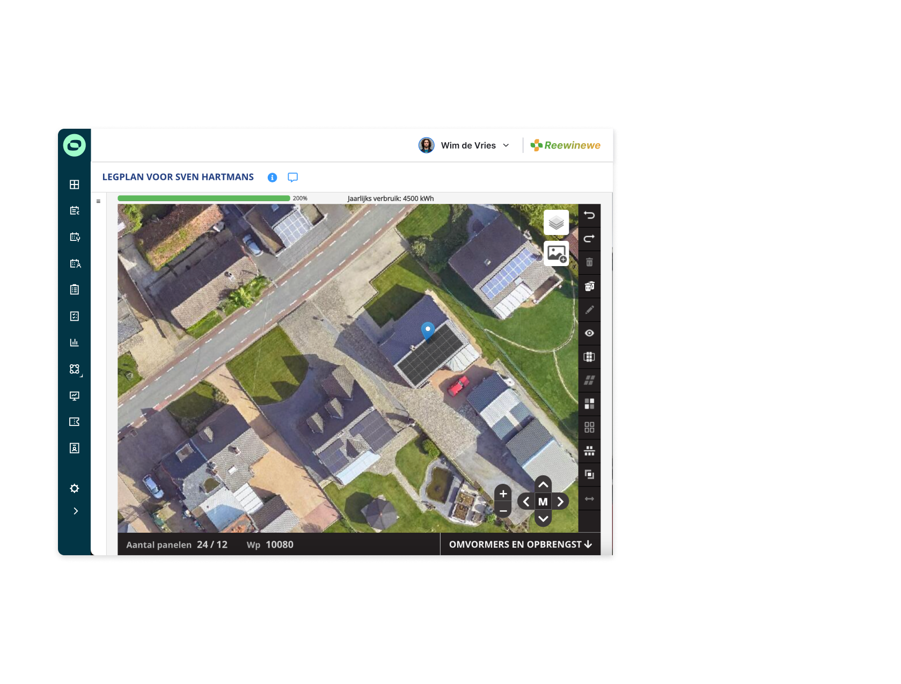
Task: Click the info icon beside the legplan title
Action: 272,178
